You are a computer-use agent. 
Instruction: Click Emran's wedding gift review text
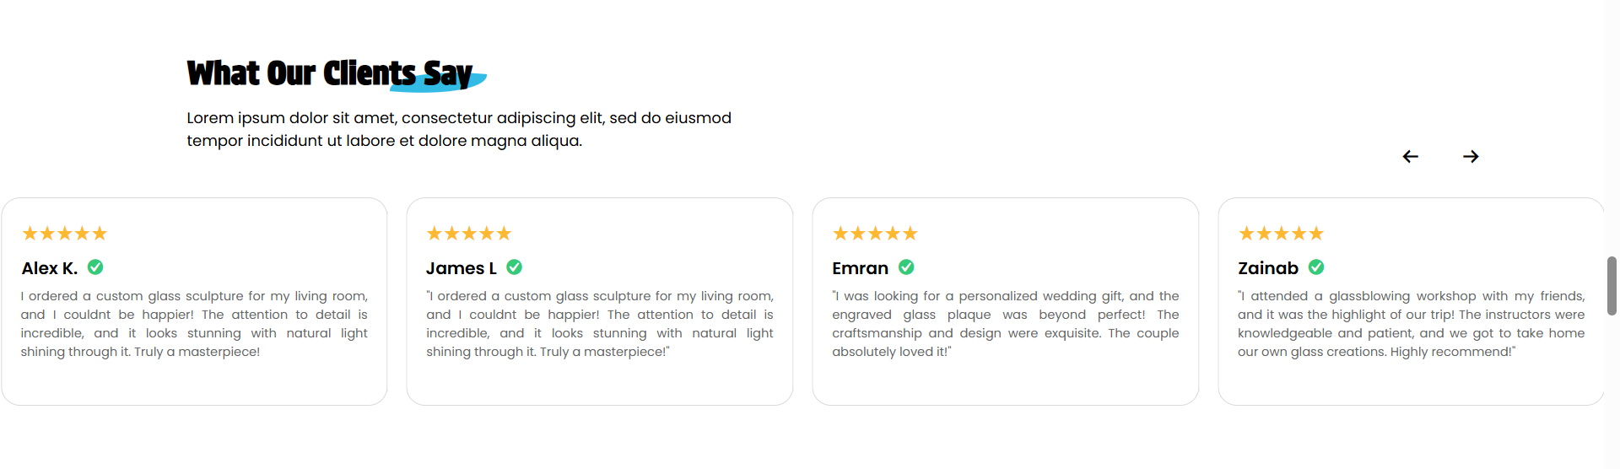[1006, 324]
